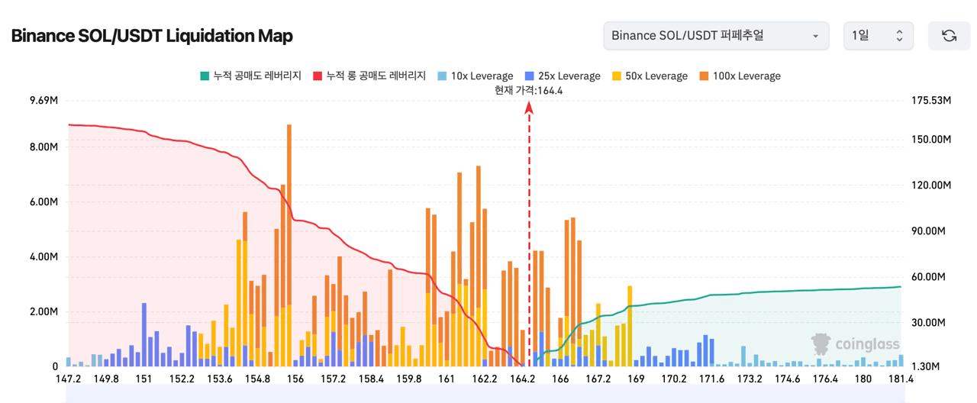
Task: Click the 181.4 x-axis label
Action: [x=901, y=379]
